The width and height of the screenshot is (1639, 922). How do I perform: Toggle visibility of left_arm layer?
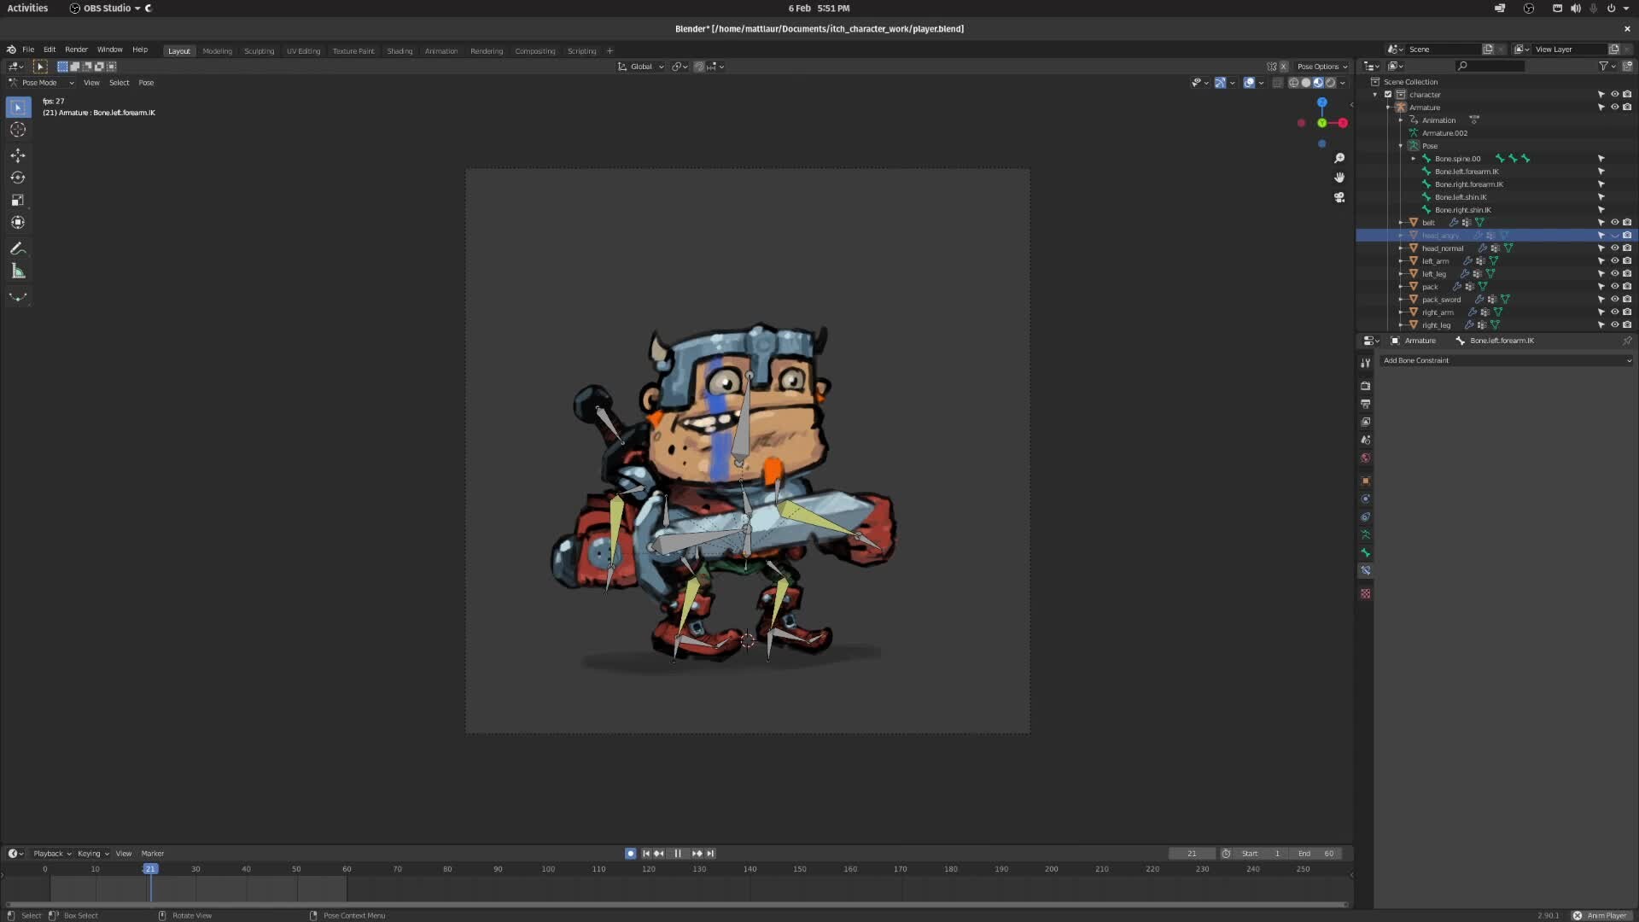(x=1613, y=260)
